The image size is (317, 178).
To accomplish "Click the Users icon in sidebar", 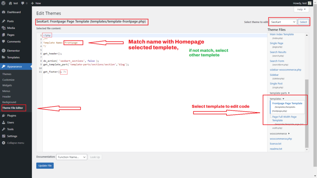I will point(4,122).
